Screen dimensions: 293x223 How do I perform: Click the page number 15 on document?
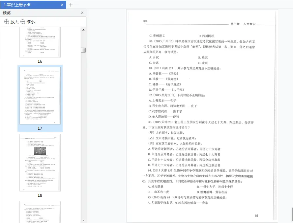[256, 215]
